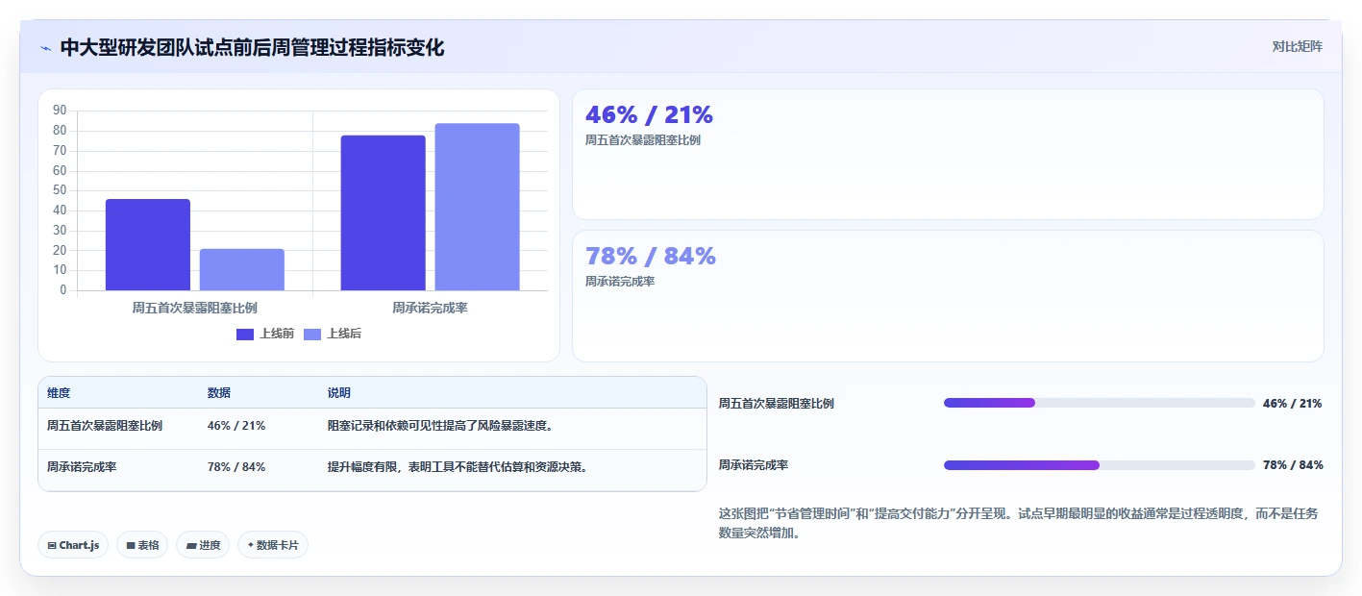Click the 维度 column header
Viewport: 1362px width, 596px height.
59,393
